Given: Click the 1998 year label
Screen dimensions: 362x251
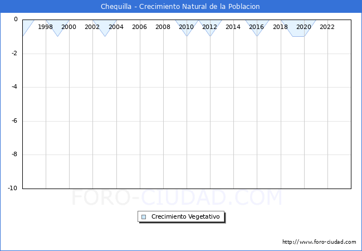Looking at the screenshot, I should (x=45, y=27).
